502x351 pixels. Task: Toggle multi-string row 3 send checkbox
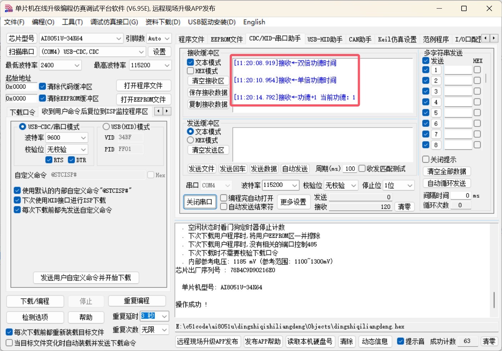click(426, 91)
